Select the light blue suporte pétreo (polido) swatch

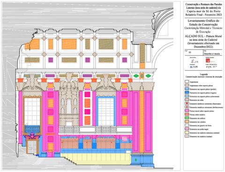click(x=187, y=89)
